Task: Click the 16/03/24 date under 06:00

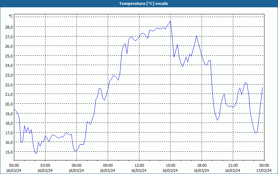Action: 76,171
